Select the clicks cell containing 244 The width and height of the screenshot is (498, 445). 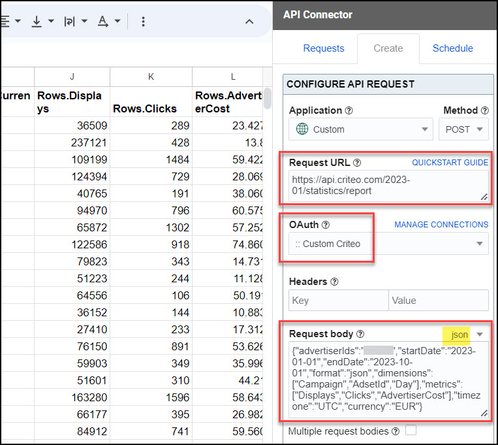click(x=151, y=278)
